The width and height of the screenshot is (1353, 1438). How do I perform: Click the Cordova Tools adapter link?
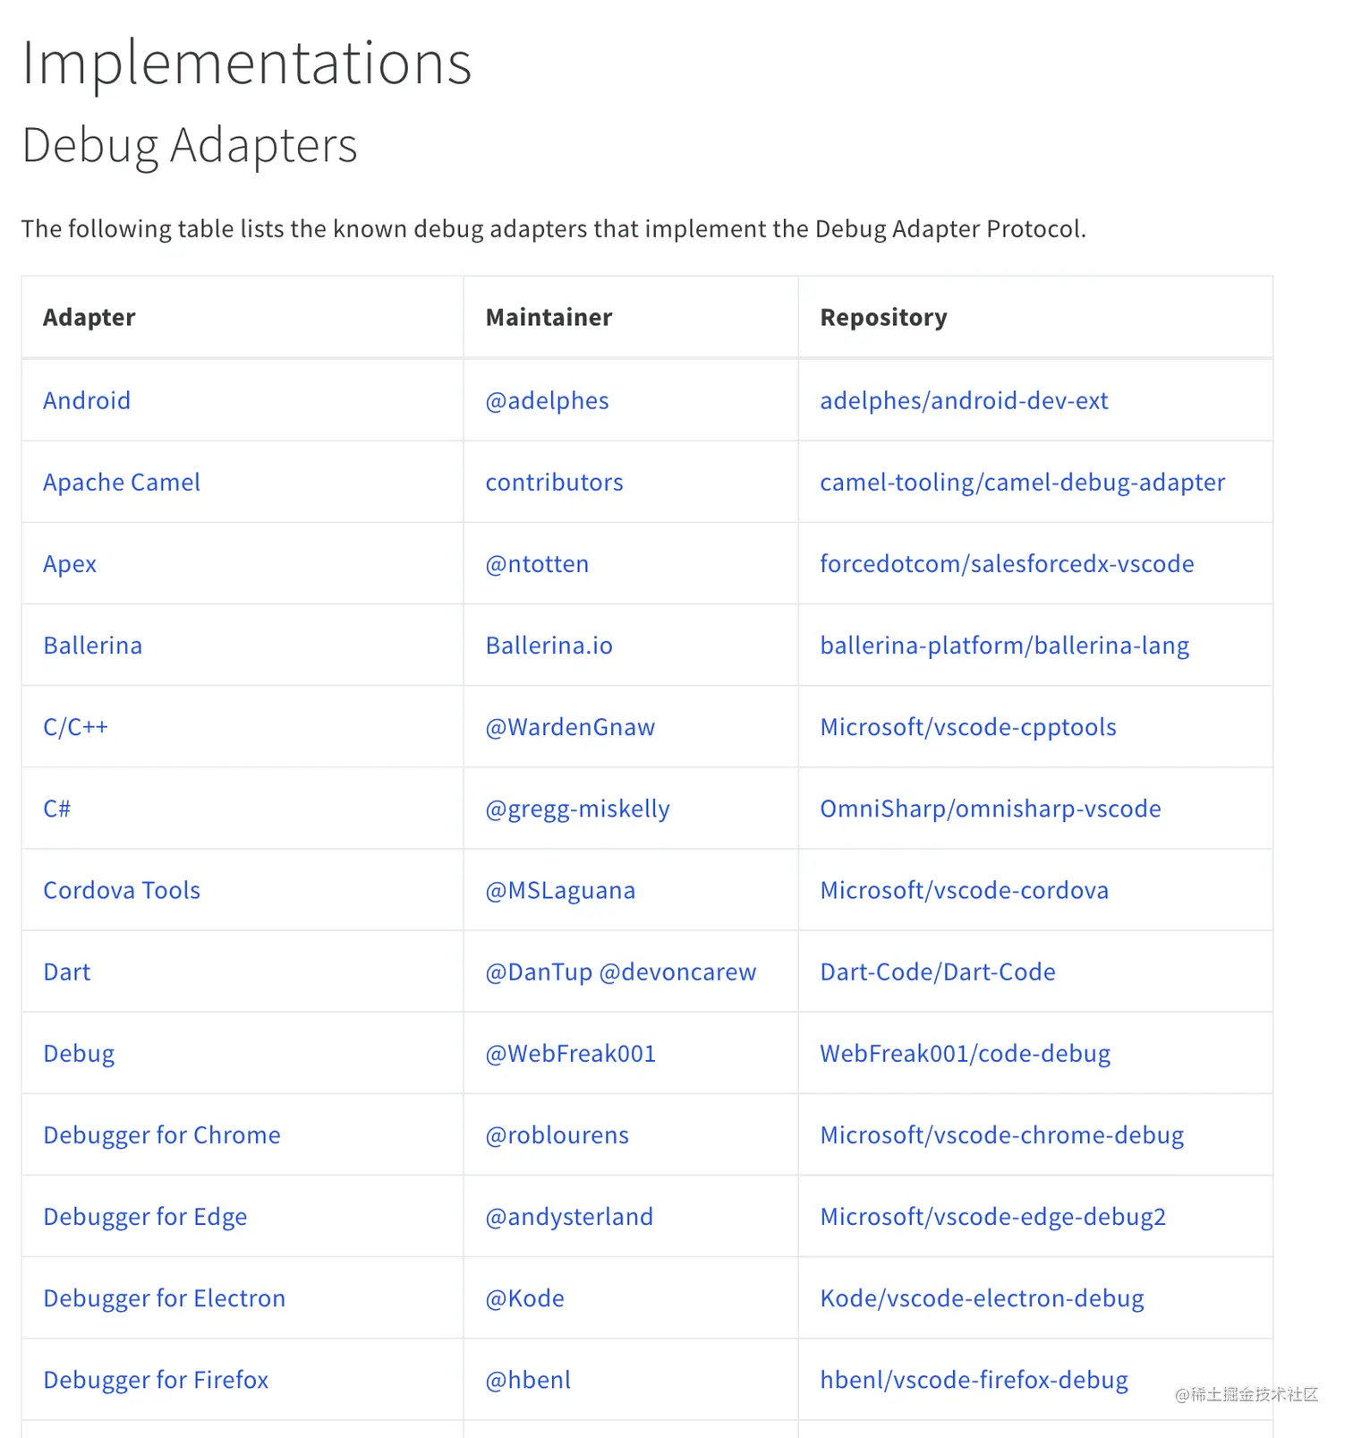coord(122,890)
